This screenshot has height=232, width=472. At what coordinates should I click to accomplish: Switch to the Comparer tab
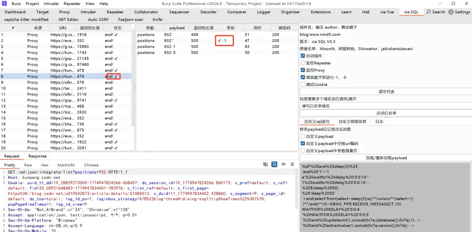coord(236,12)
